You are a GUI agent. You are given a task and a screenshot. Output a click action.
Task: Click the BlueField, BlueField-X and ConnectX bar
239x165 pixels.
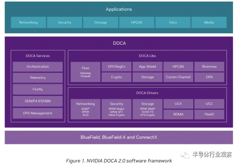119,137
